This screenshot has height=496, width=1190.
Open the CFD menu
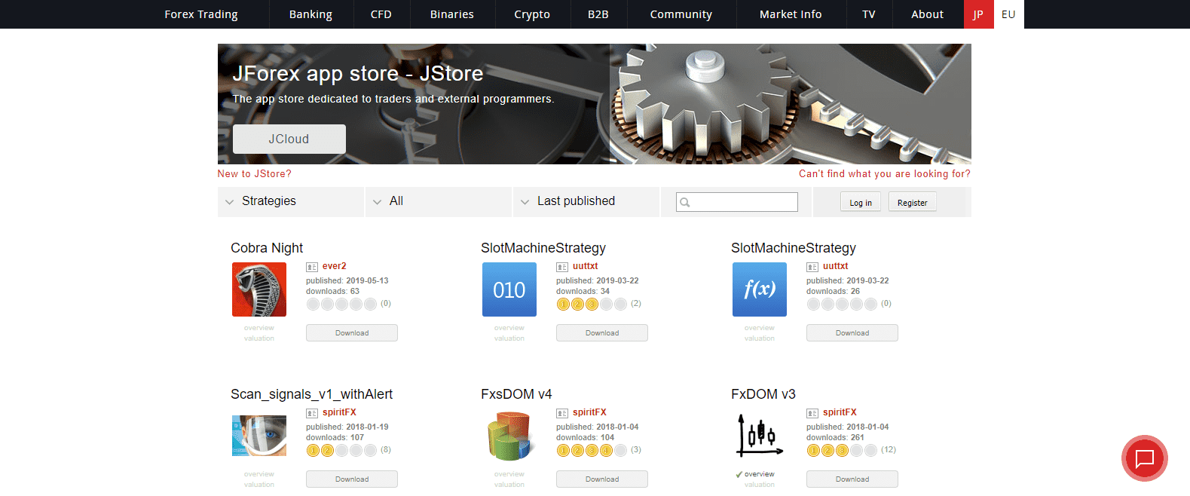[x=381, y=14]
